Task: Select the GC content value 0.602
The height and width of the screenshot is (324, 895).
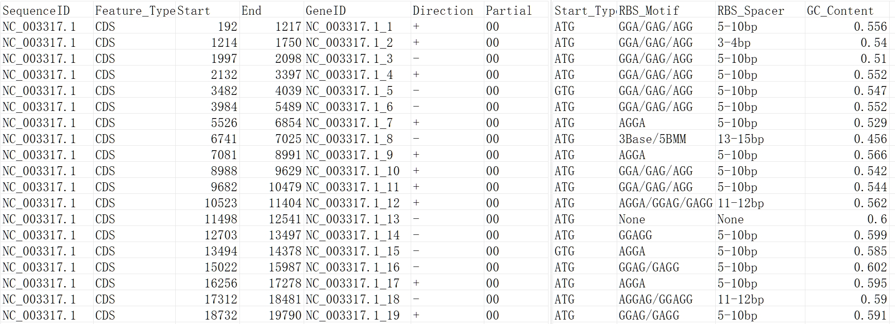Action: (850, 267)
